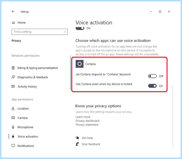
Task: Open the Home icon in sidebar
Action: pos(13,23)
